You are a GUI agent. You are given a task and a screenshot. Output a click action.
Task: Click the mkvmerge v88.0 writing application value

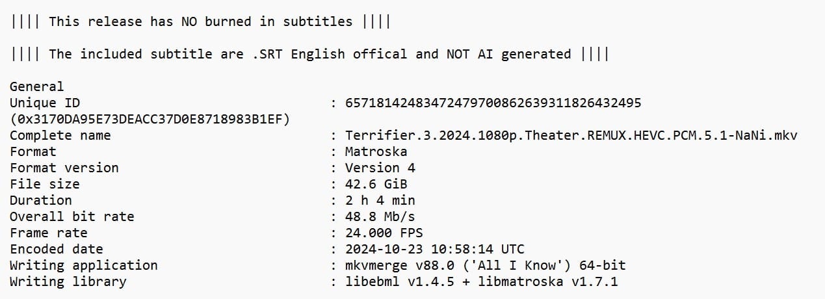pos(486,265)
